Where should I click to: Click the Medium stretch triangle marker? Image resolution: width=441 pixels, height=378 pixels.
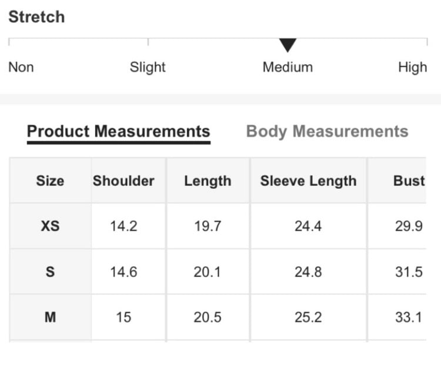[x=288, y=45]
